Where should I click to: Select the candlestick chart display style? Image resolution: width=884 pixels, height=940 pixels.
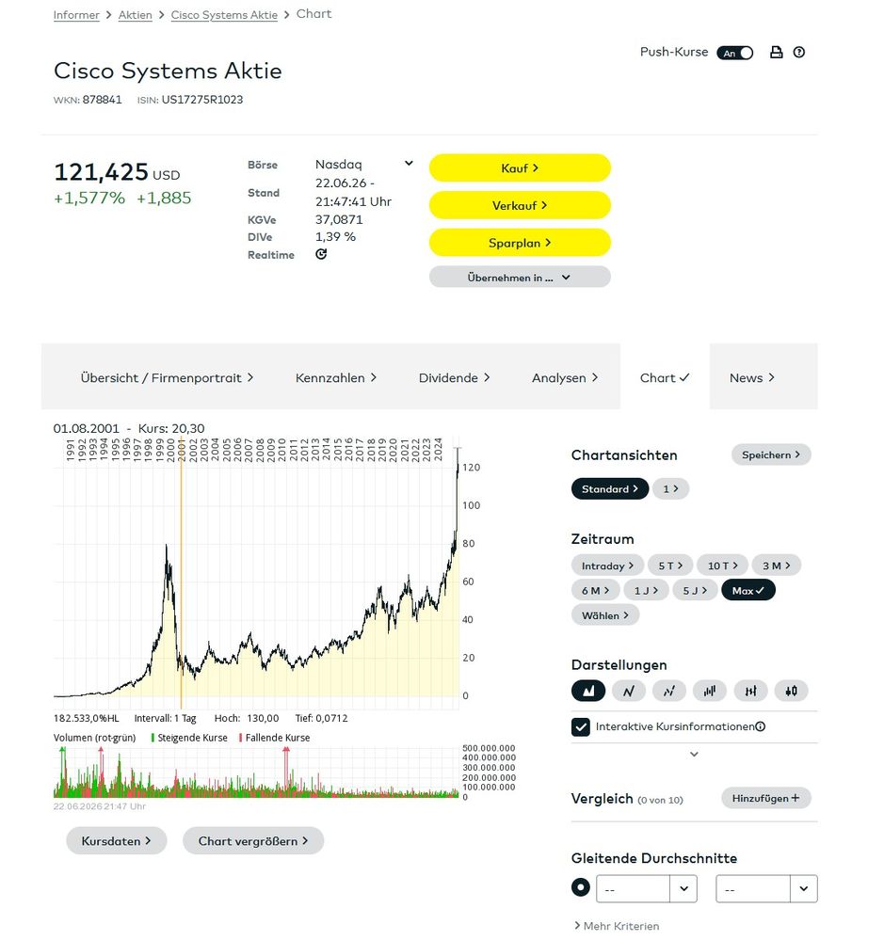(x=791, y=691)
